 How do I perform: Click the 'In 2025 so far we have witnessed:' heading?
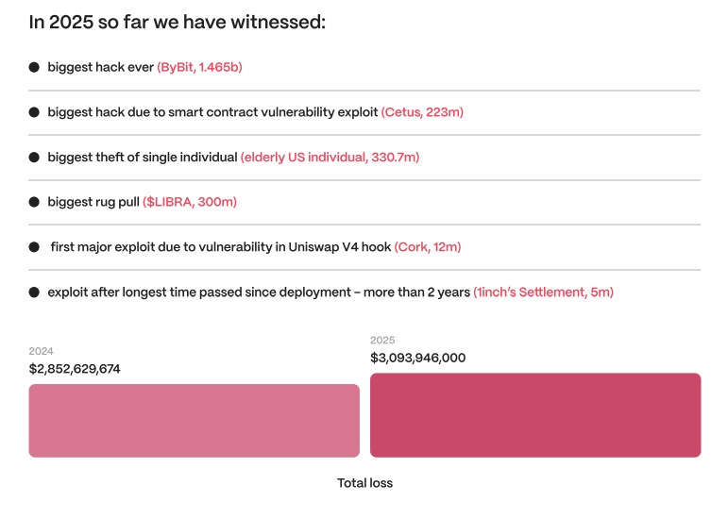click(x=178, y=22)
